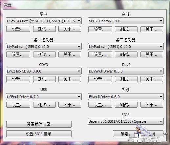170x145 pixels.
Task: Click 设置... under the 图形 plugin
Action: point(18,29)
